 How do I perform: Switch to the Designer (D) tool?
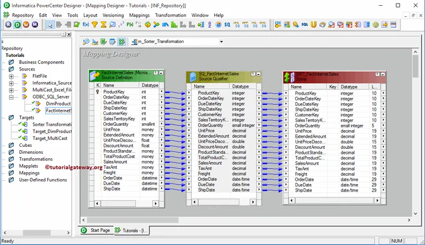tap(17, 25)
